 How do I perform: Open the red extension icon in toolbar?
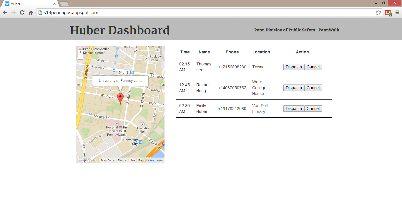coord(388,13)
